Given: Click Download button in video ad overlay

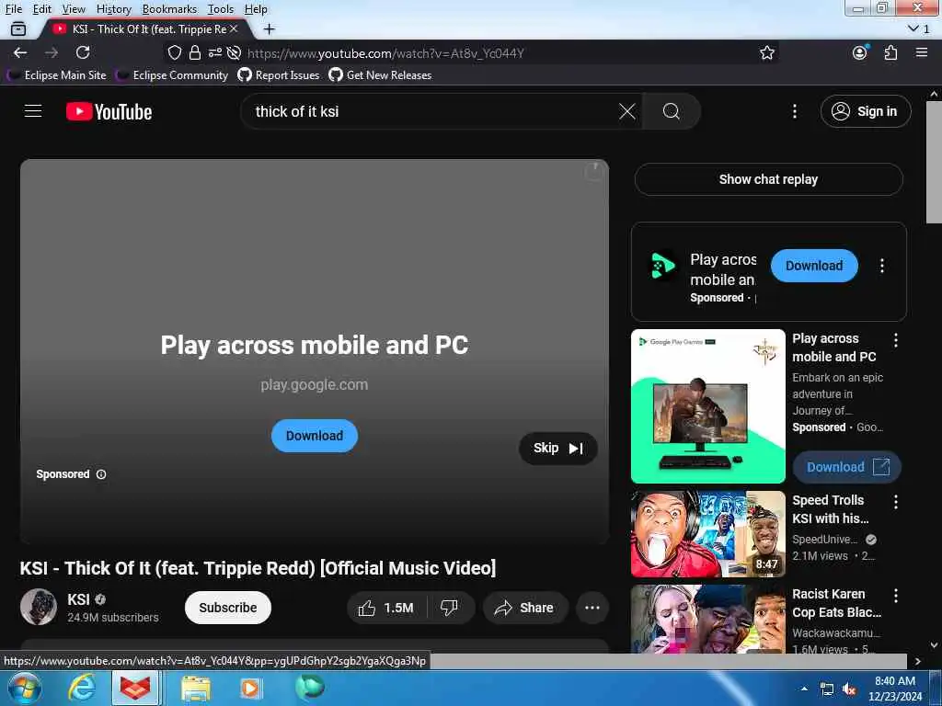Looking at the screenshot, I should pyautogui.click(x=315, y=436).
